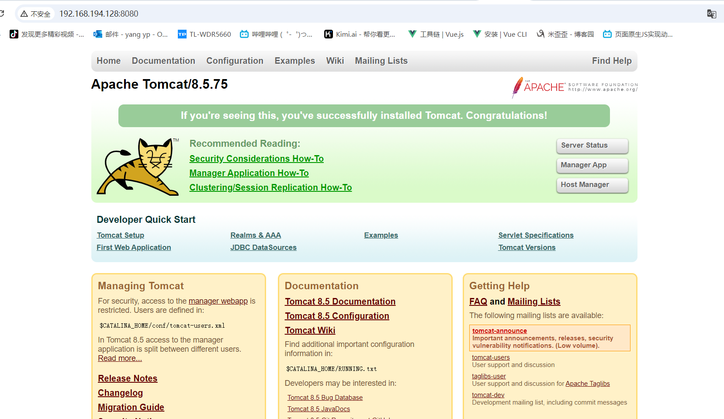Open the TikTok bookmark
The height and width of the screenshot is (419, 724).
click(47, 34)
